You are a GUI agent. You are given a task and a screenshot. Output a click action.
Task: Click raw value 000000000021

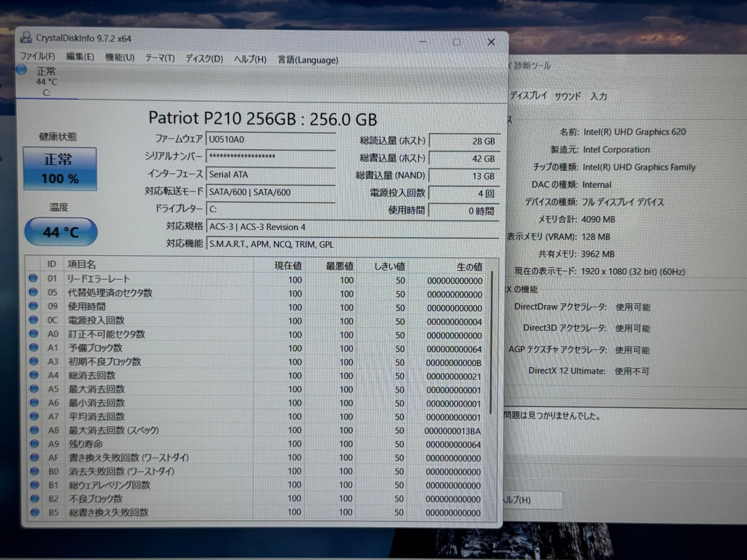pyautogui.click(x=453, y=377)
